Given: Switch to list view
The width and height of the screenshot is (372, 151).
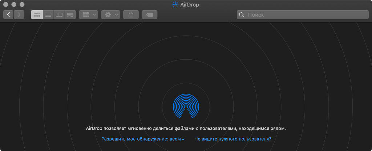Looking at the screenshot, I should pos(48,14).
